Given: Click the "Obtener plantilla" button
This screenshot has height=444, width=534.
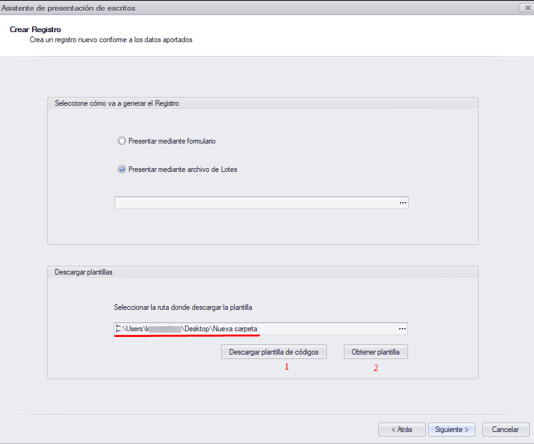Looking at the screenshot, I should [375, 352].
